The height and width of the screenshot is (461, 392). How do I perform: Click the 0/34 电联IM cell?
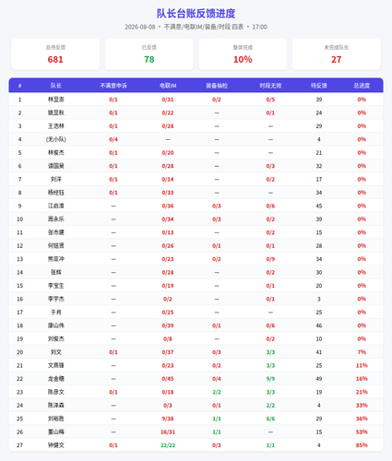pyautogui.click(x=168, y=219)
